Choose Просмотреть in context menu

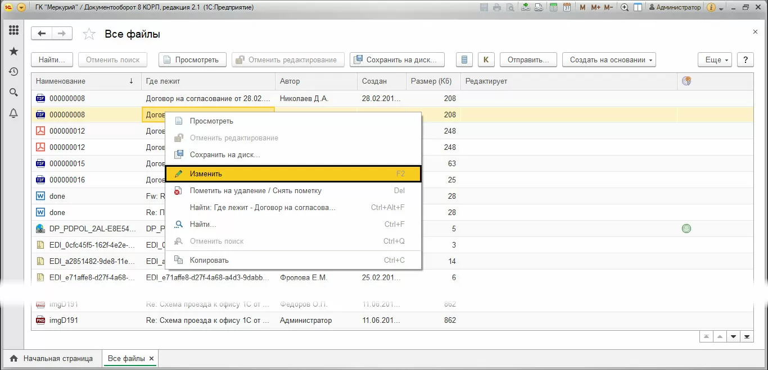(293, 121)
